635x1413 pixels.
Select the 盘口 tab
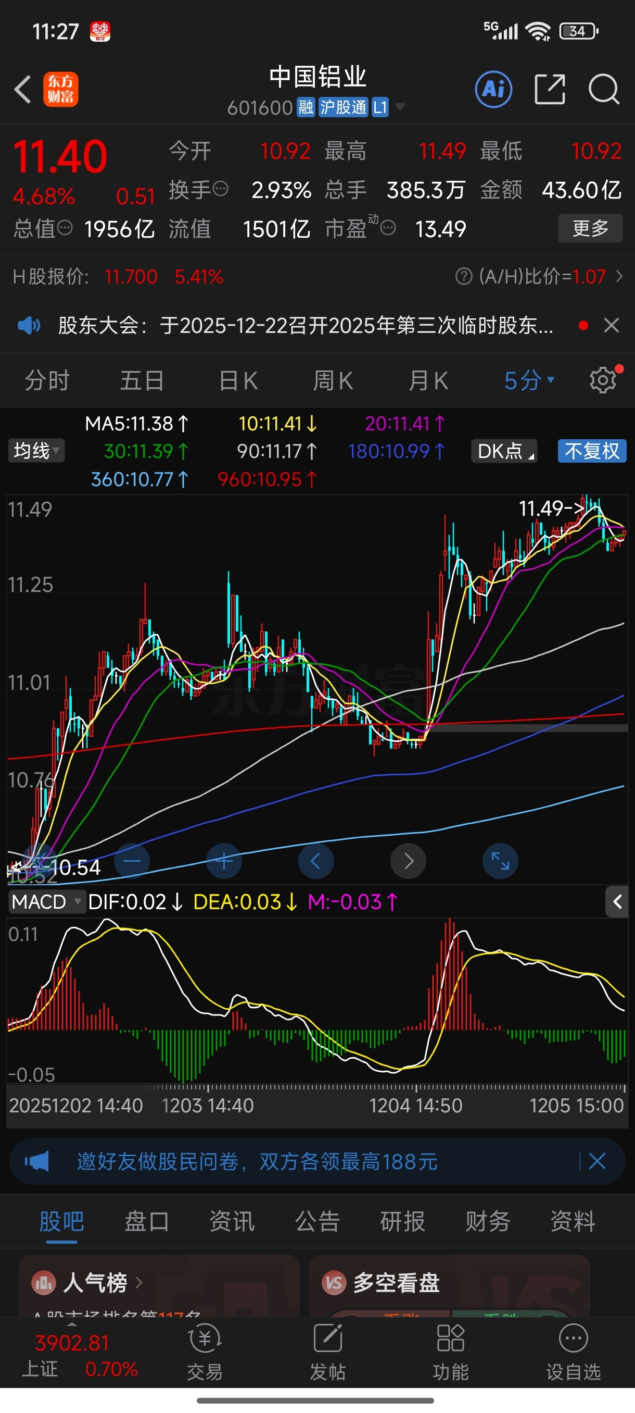click(147, 1221)
